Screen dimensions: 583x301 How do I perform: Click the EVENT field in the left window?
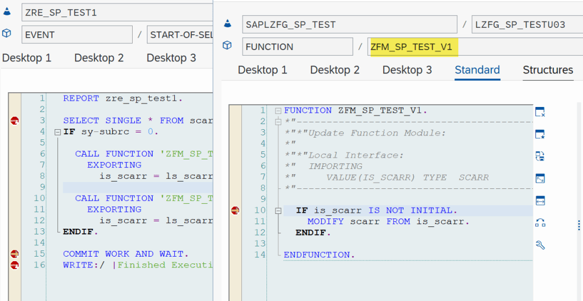click(77, 35)
